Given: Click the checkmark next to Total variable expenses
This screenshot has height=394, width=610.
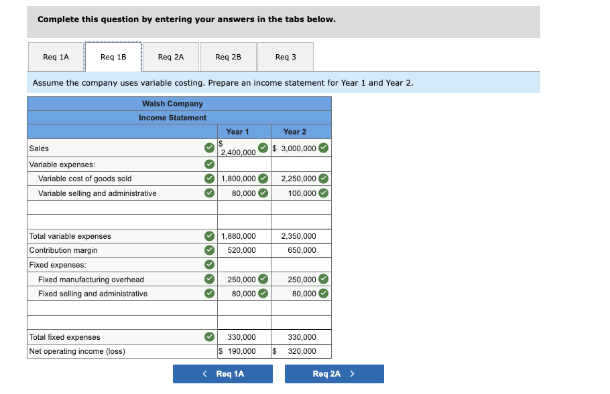Looking at the screenshot, I should pyautogui.click(x=210, y=236).
